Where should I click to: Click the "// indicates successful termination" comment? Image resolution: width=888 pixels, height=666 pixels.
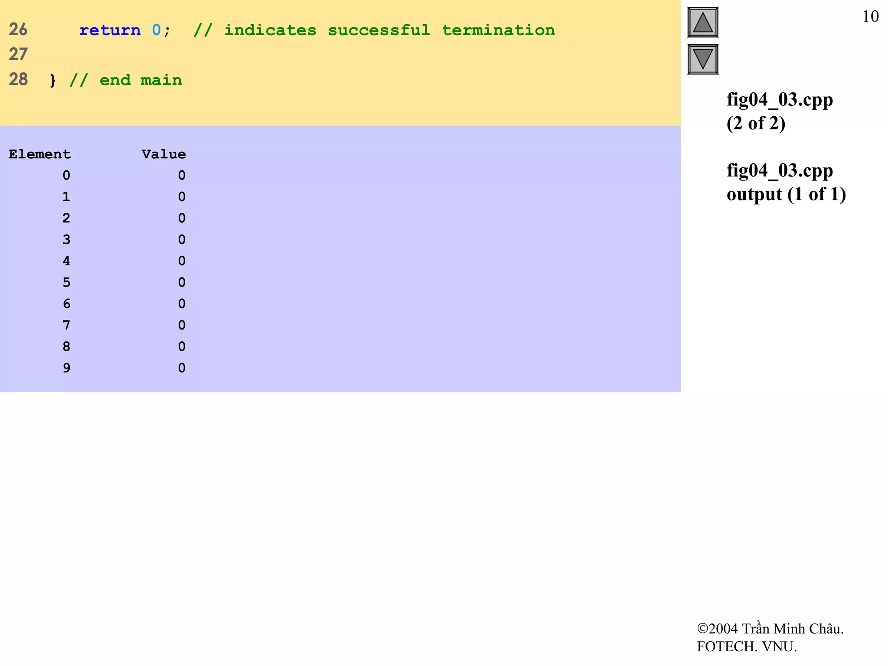pyautogui.click(x=374, y=30)
